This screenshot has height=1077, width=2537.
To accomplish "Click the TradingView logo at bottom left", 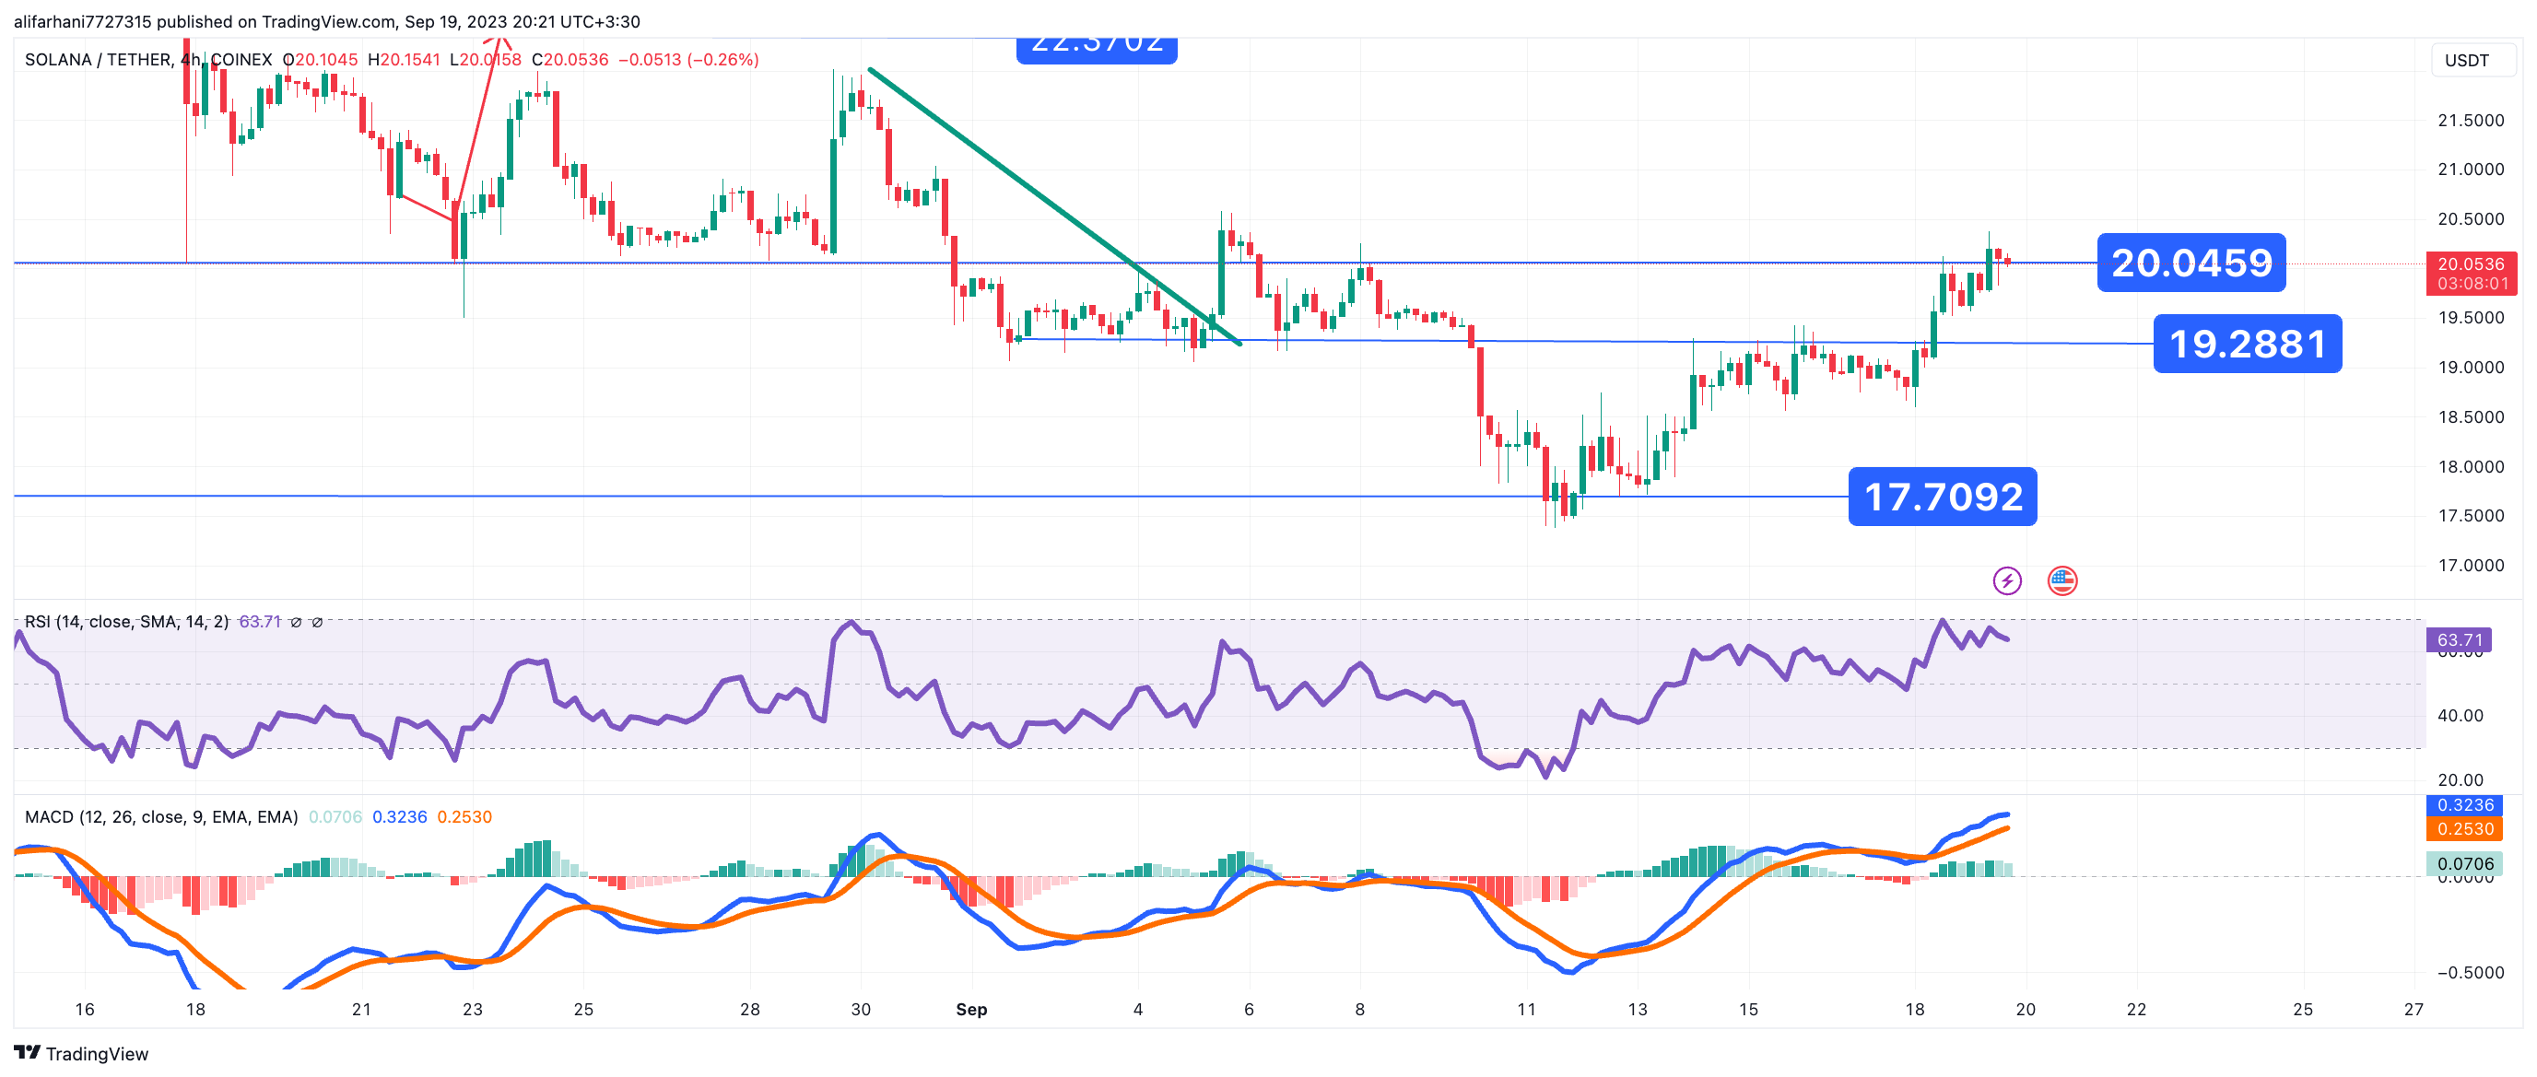I will (x=81, y=1053).
